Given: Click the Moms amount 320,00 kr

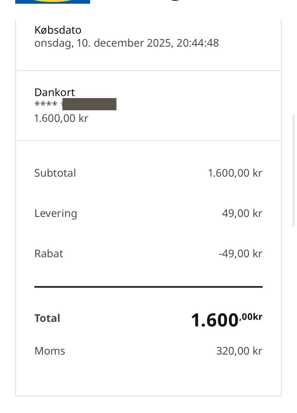Looking at the screenshot, I should tap(239, 351).
